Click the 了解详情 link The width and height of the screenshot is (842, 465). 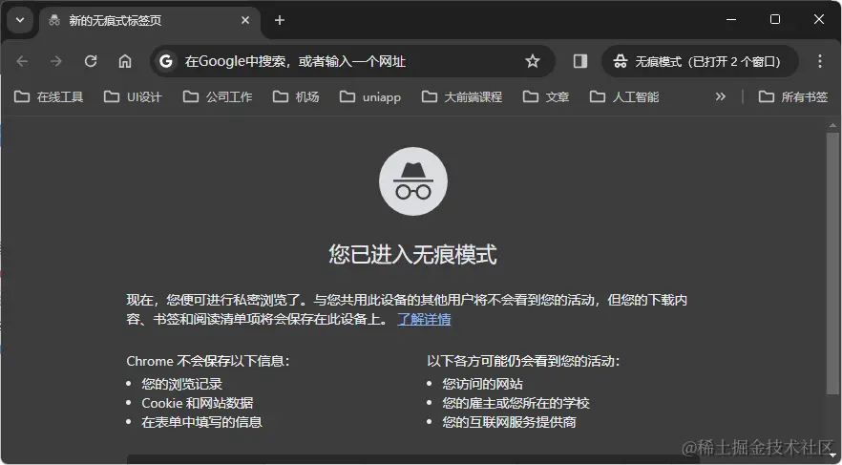tap(424, 320)
